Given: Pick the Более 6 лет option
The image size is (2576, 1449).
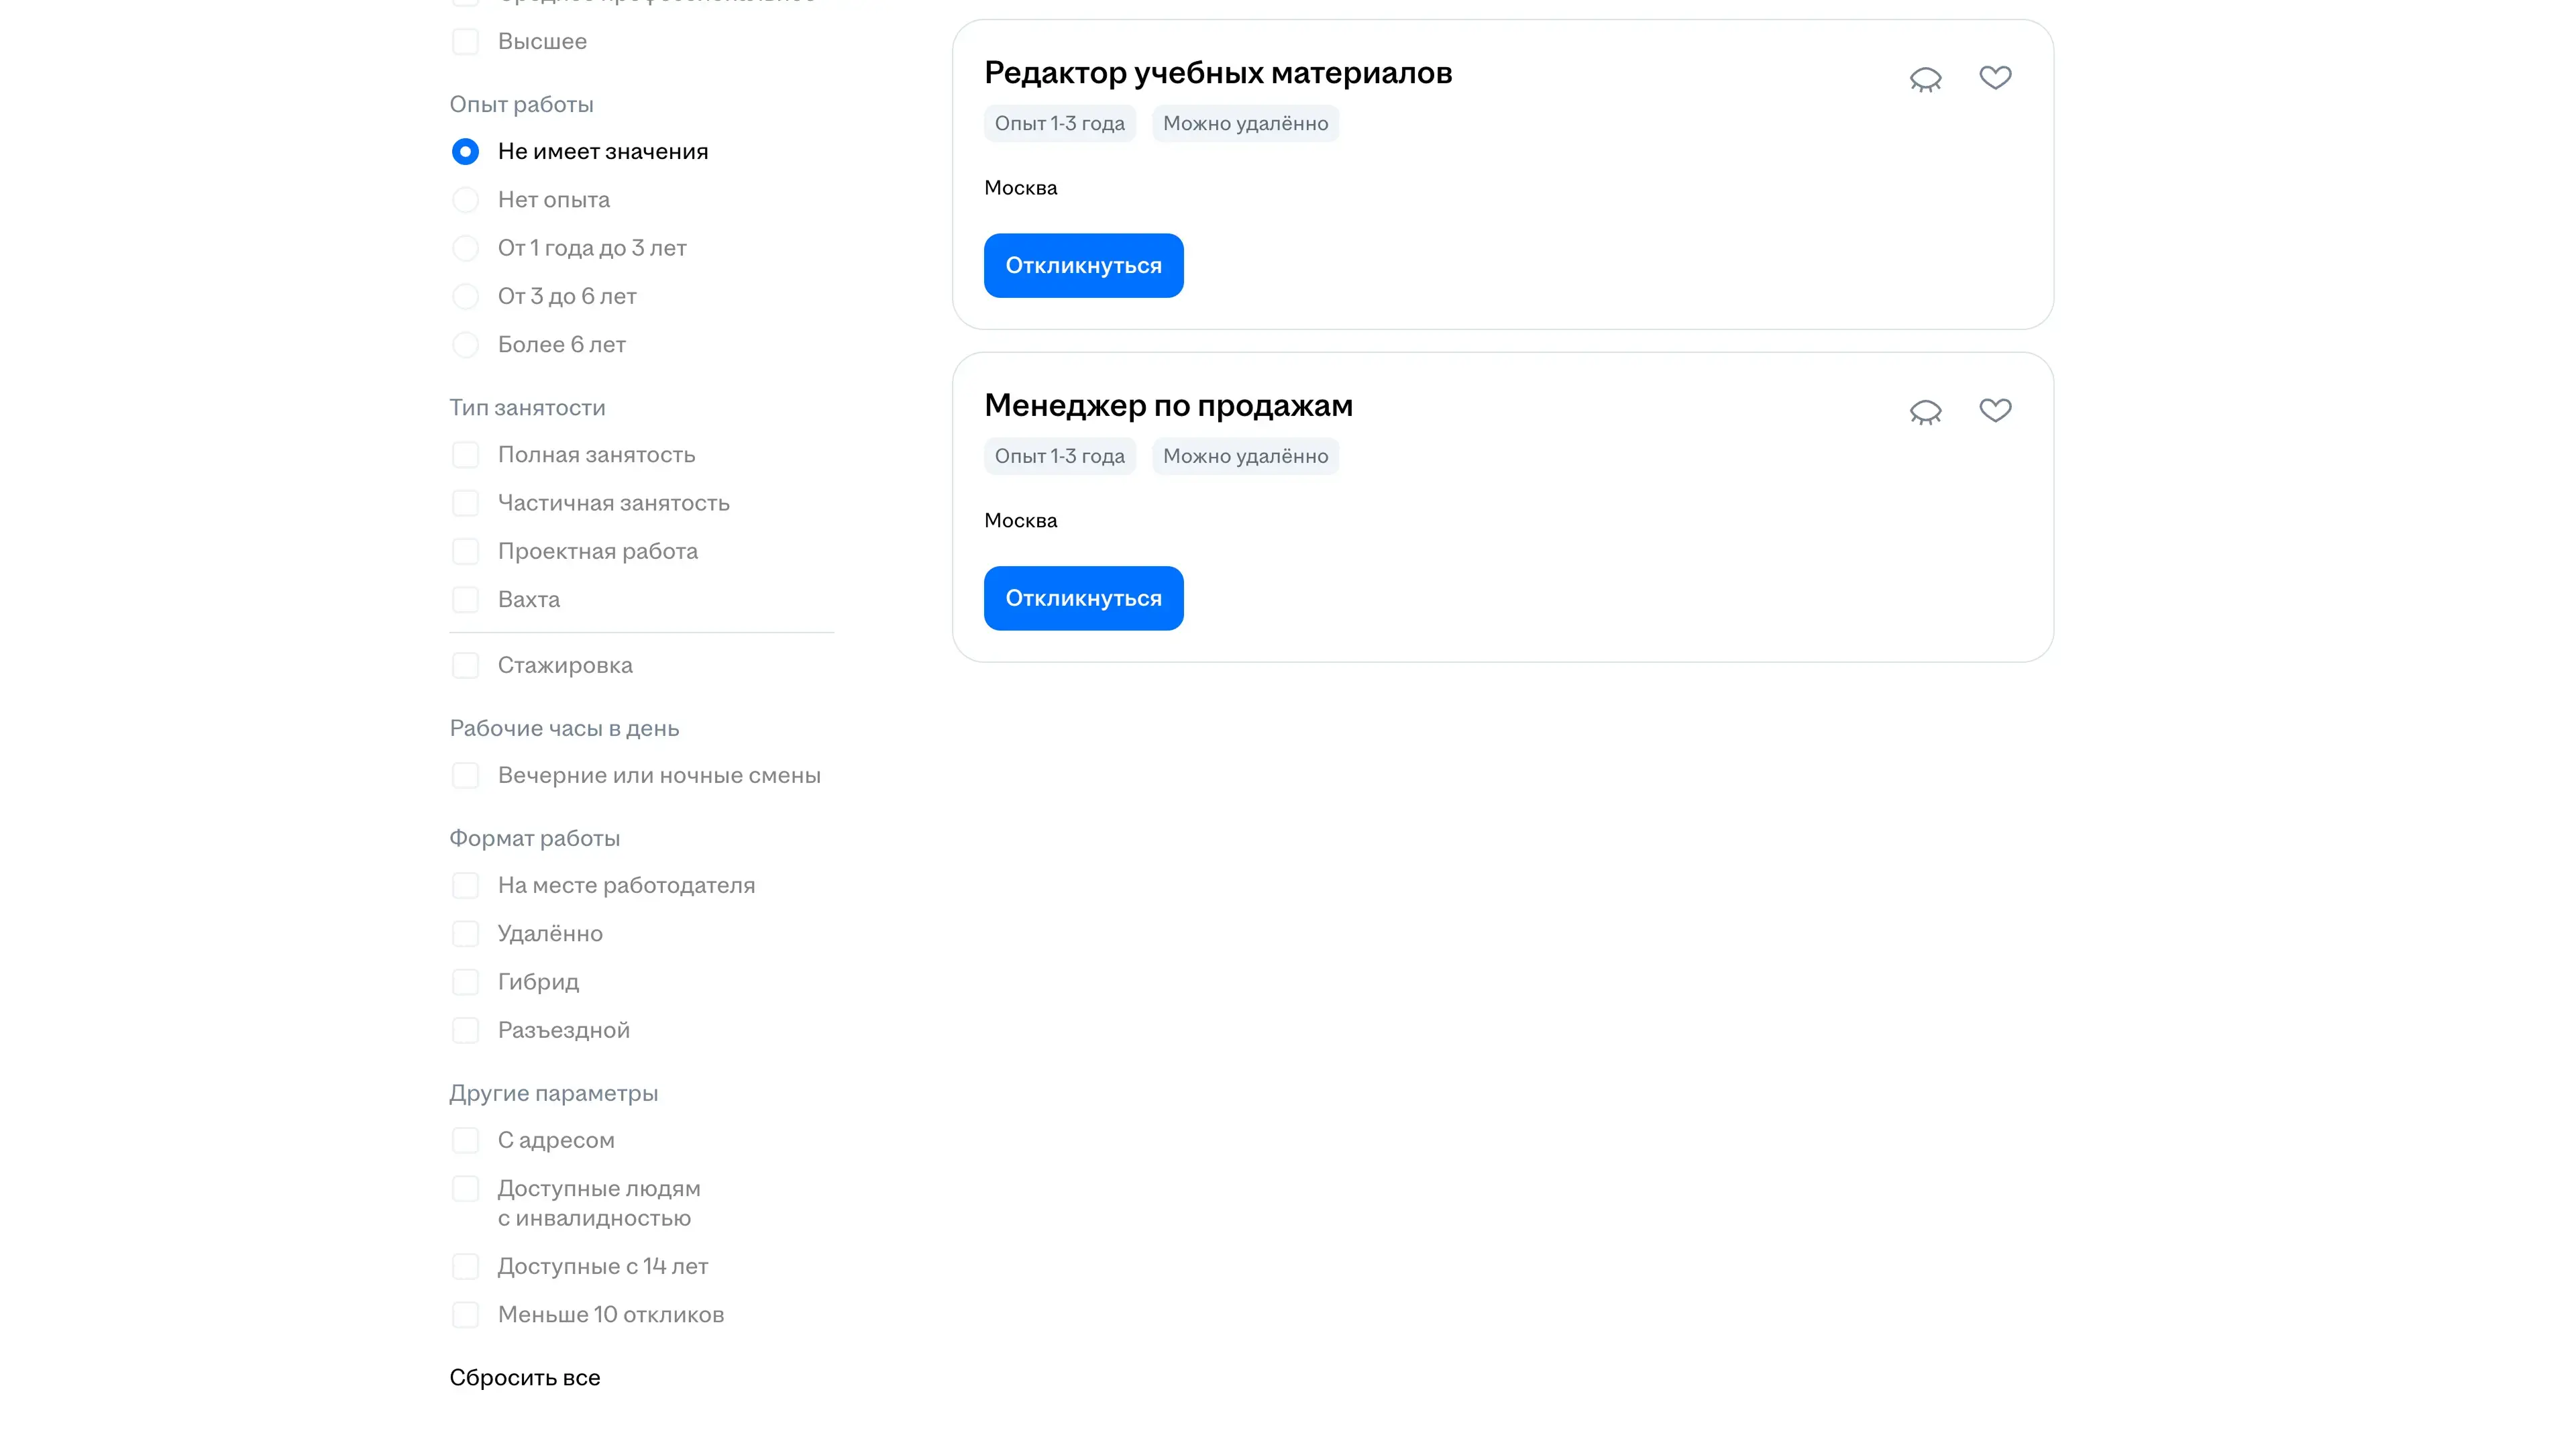Looking at the screenshot, I should [465, 345].
